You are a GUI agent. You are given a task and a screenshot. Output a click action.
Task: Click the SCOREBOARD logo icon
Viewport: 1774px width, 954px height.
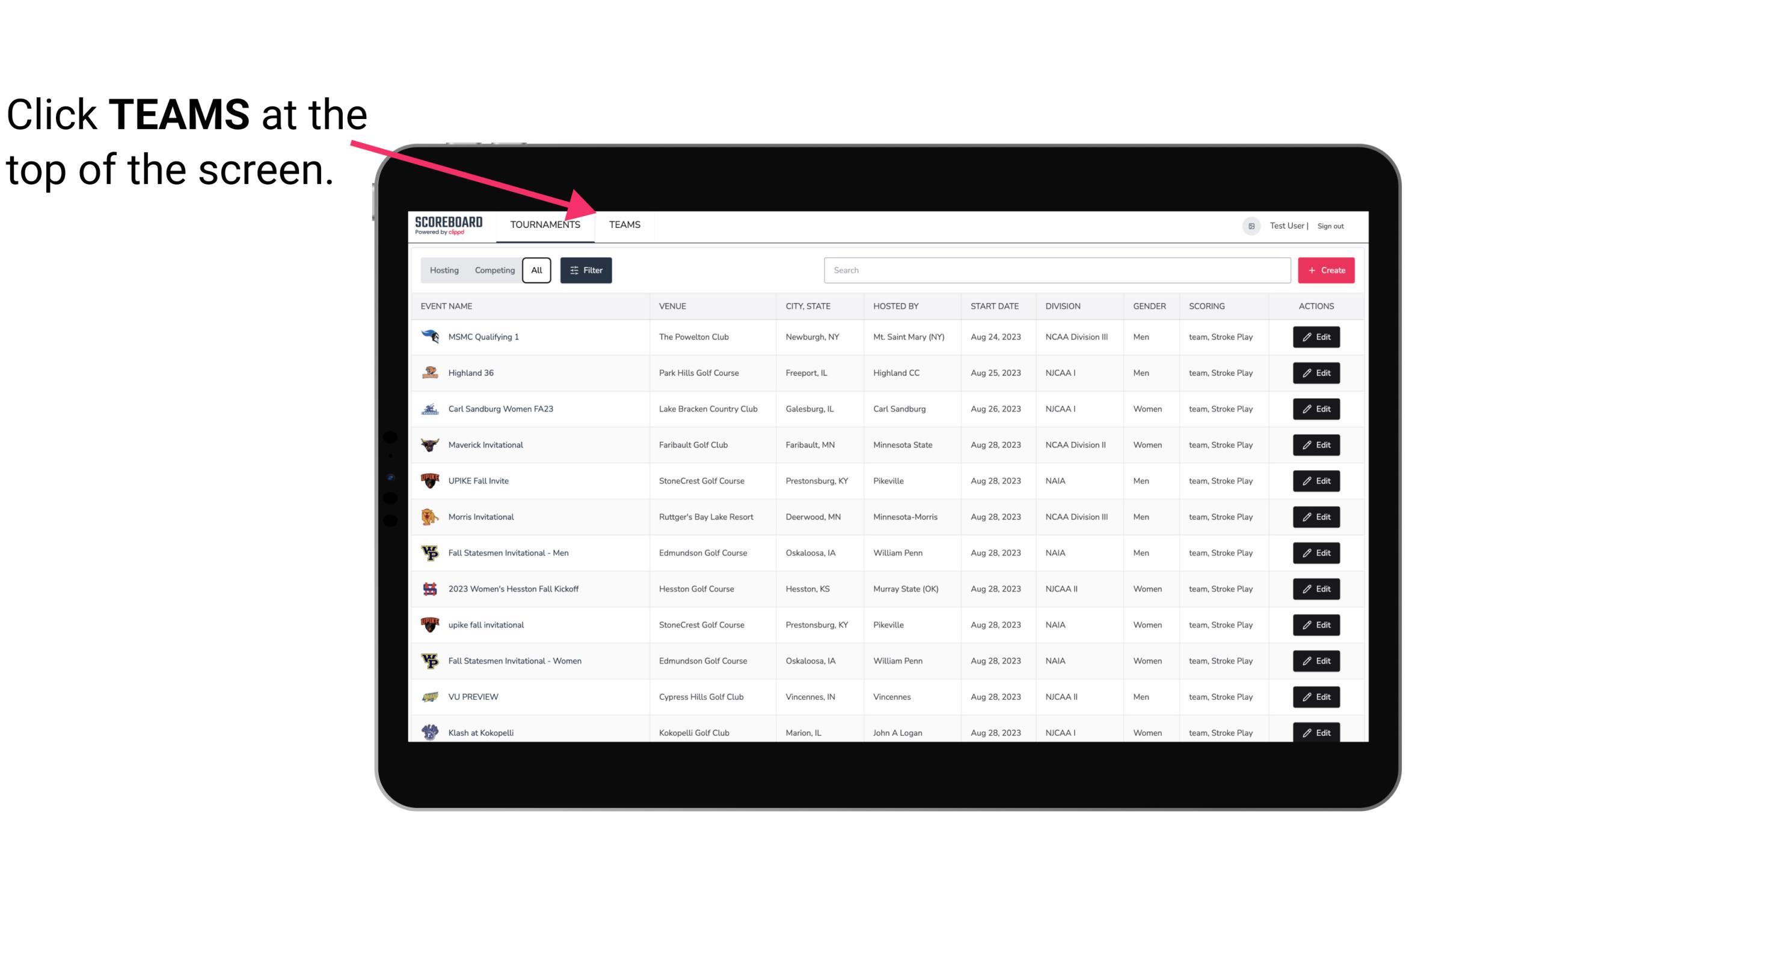click(x=447, y=224)
